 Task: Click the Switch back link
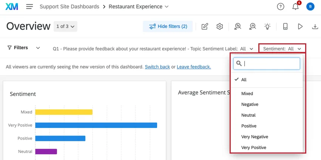(x=157, y=67)
